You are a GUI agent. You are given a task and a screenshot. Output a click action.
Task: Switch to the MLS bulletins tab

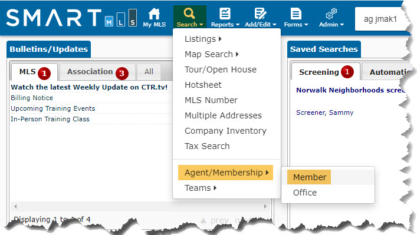(34, 72)
